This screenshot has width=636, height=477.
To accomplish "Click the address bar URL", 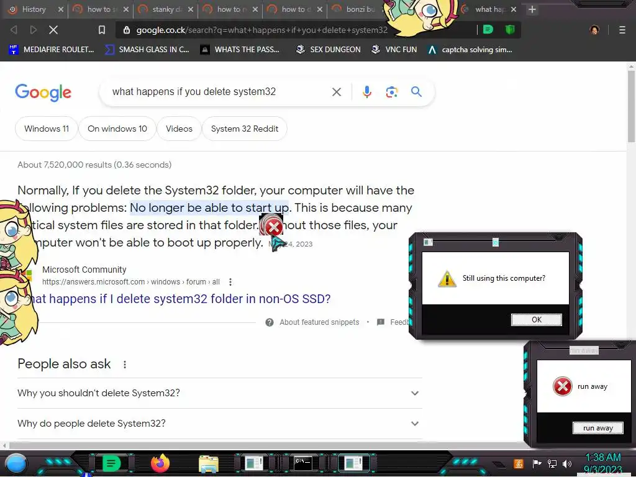I will 261,30.
